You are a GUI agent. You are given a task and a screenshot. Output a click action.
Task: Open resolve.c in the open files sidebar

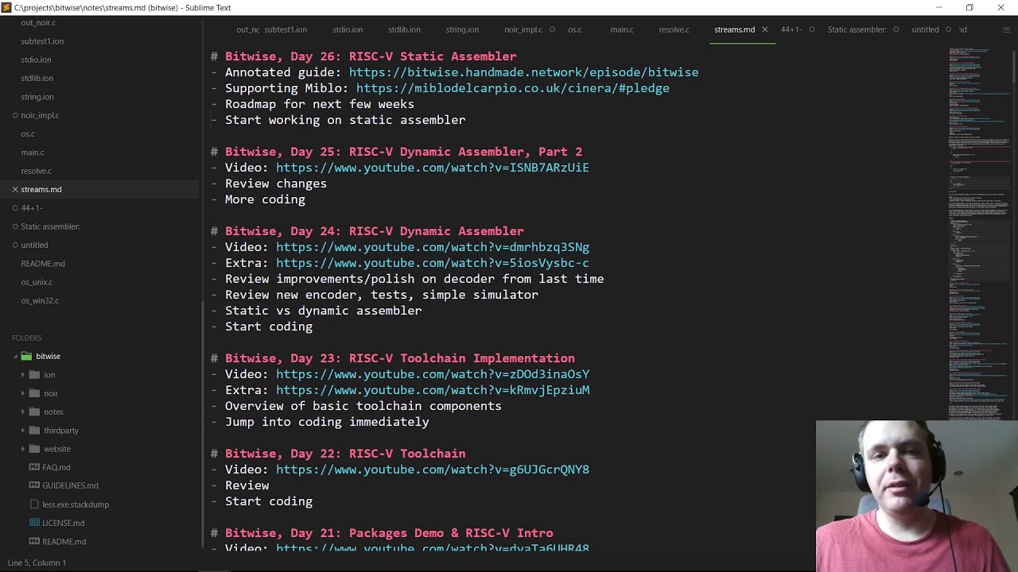click(36, 171)
